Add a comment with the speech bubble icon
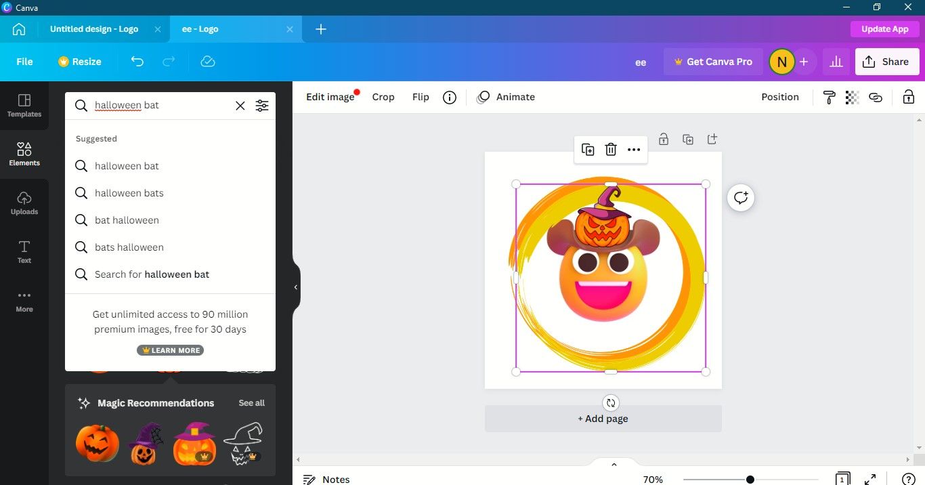The height and width of the screenshot is (485, 925). [741, 198]
